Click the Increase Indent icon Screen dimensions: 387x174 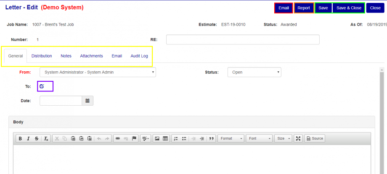click(x=202, y=138)
